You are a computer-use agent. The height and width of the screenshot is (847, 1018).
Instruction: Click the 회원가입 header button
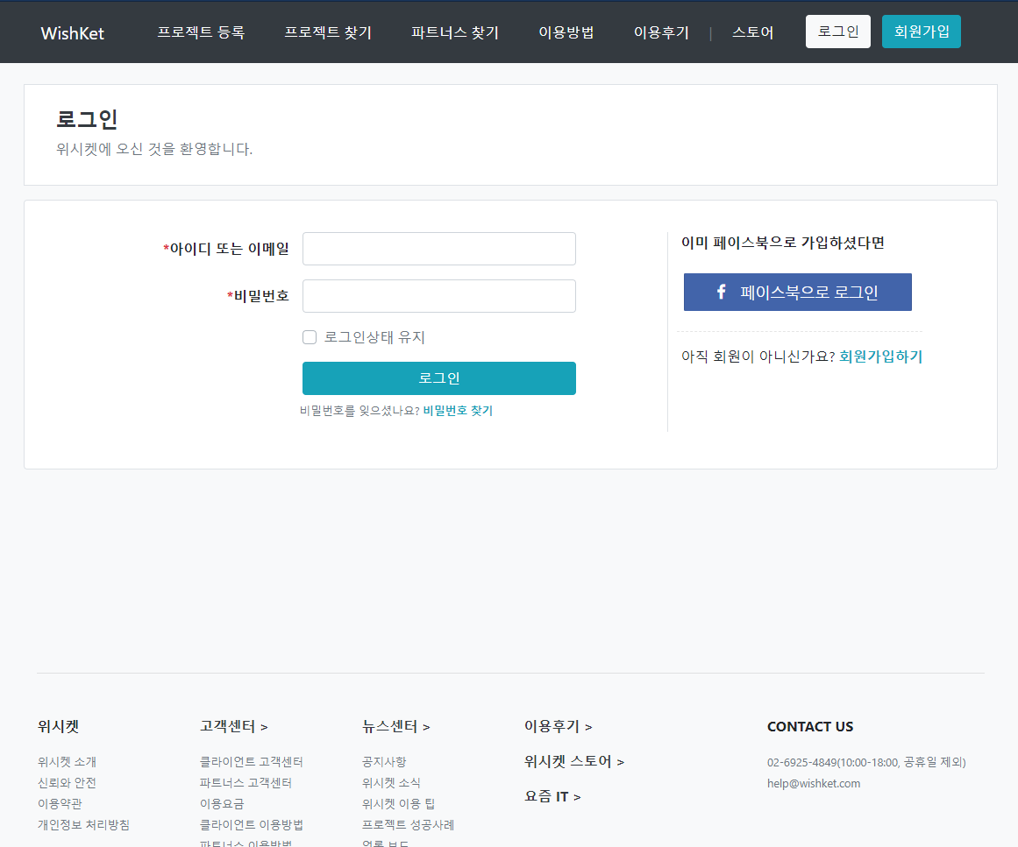click(922, 32)
